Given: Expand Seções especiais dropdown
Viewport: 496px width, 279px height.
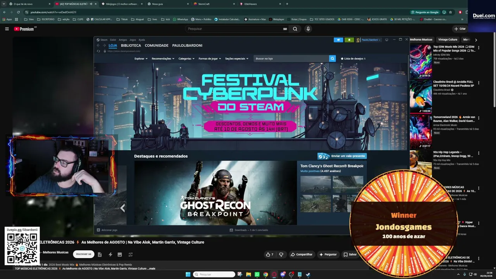Looking at the screenshot, I should coord(236,59).
